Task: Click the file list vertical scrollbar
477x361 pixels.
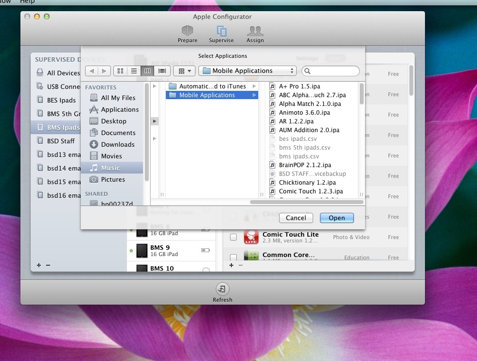Action: (x=362, y=94)
